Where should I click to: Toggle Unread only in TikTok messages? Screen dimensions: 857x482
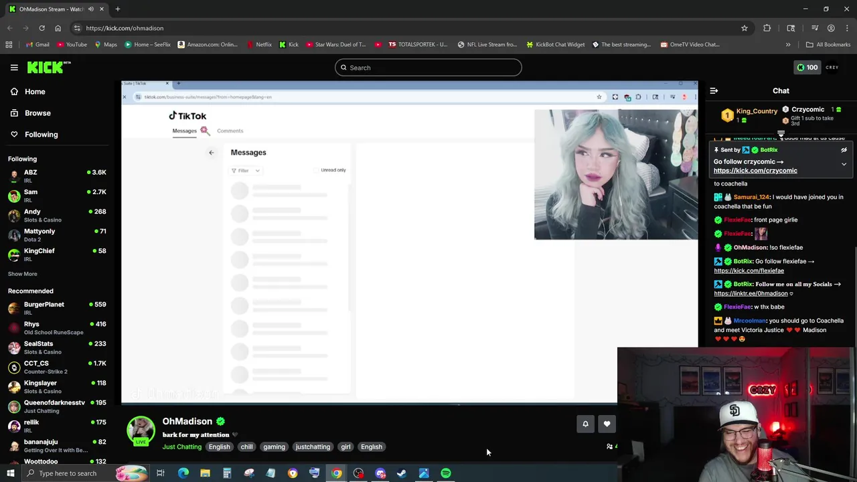[329, 170]
